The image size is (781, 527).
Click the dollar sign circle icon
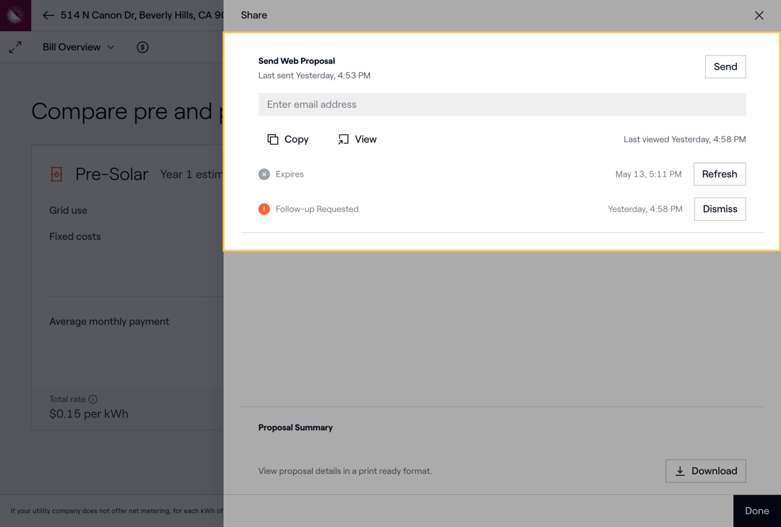(142, 47)
